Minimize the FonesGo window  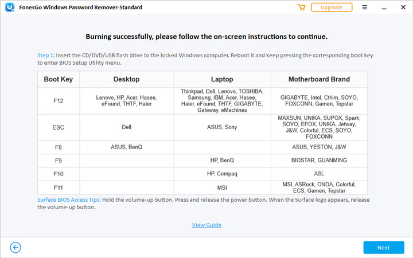pyautogui.click(x=384, y=8)
